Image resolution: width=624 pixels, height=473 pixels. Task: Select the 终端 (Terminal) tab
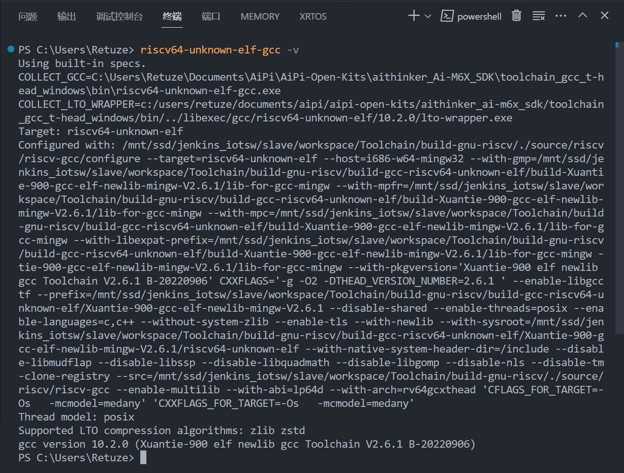[172, 16]
